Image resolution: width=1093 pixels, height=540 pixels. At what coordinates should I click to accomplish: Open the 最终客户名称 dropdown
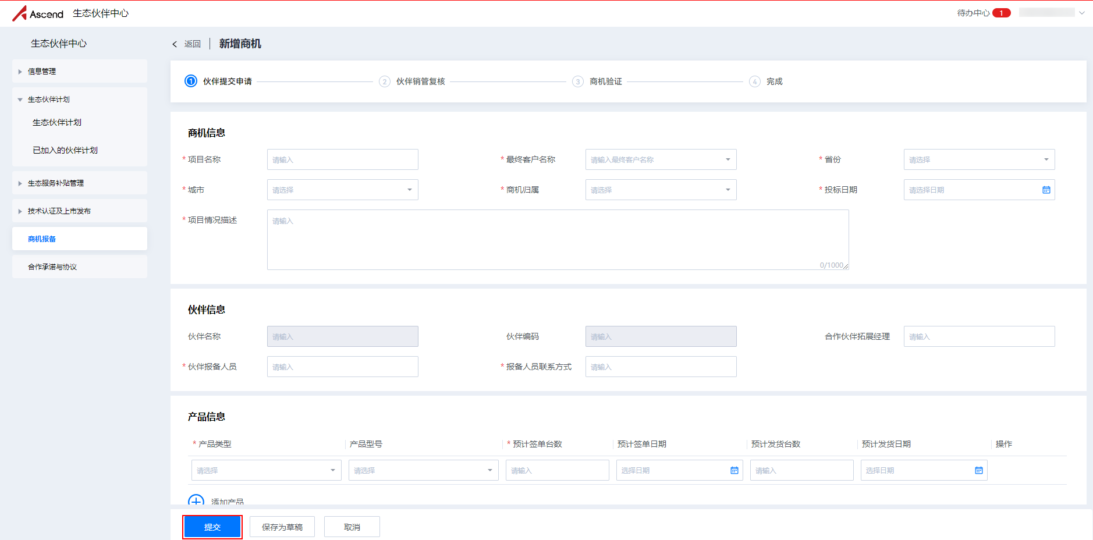coord(661,159)
